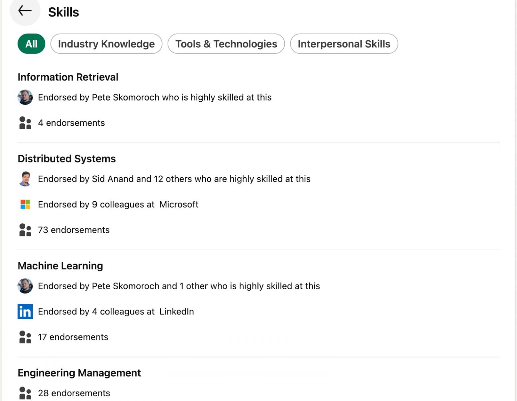Click the back arrow next to Skills

(25, 11)
